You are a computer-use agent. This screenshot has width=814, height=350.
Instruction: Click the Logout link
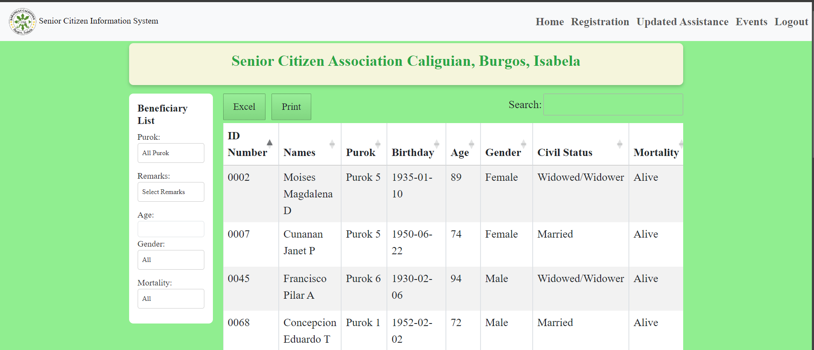tap(791, 22)
